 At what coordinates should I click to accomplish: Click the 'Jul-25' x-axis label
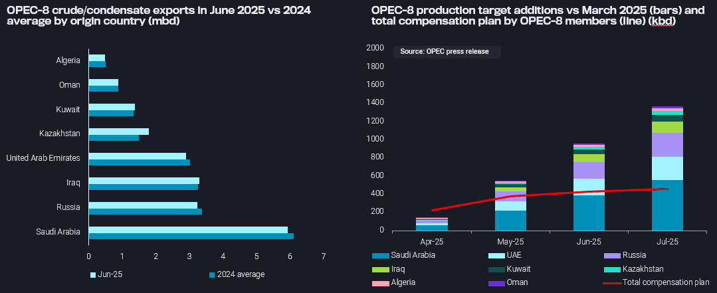point(667,241)
